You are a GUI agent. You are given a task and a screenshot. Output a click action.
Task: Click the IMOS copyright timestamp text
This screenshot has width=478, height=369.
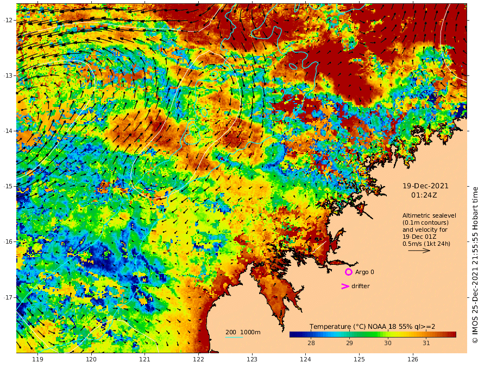click(475, 265)
